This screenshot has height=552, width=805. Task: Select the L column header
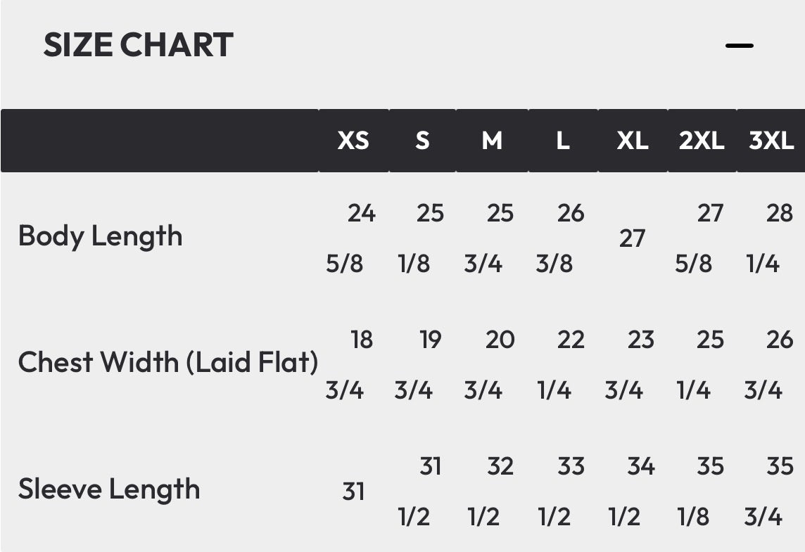coord(562,141)
